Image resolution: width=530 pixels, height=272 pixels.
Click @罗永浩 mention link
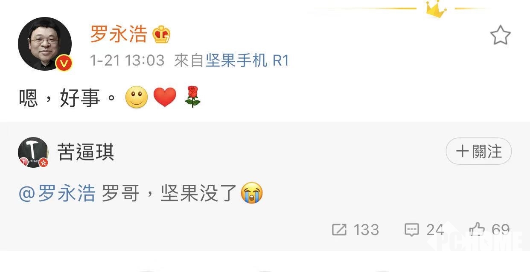(57, 194)
